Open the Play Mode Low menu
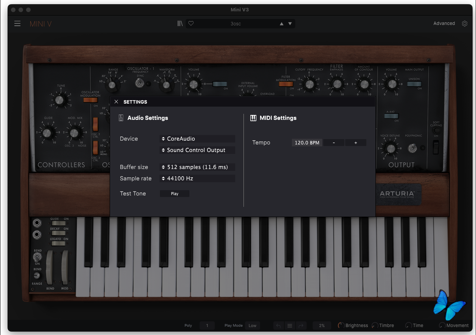Image resolution: width=476 pixels, height=335 pixels. [253, 326]
